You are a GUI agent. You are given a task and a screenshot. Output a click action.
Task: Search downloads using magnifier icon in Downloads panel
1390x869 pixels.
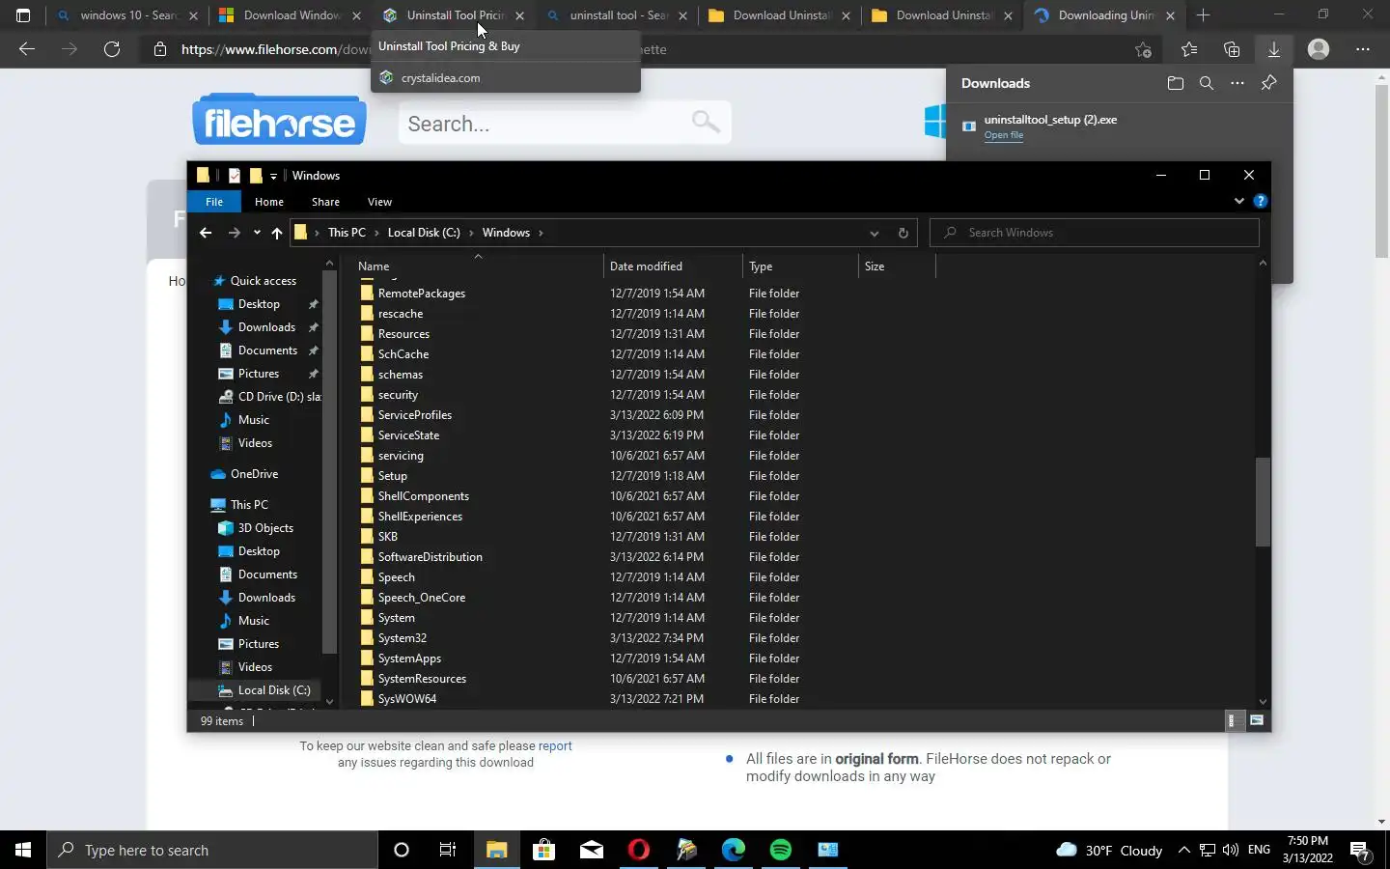click(x=1207, y=83)
